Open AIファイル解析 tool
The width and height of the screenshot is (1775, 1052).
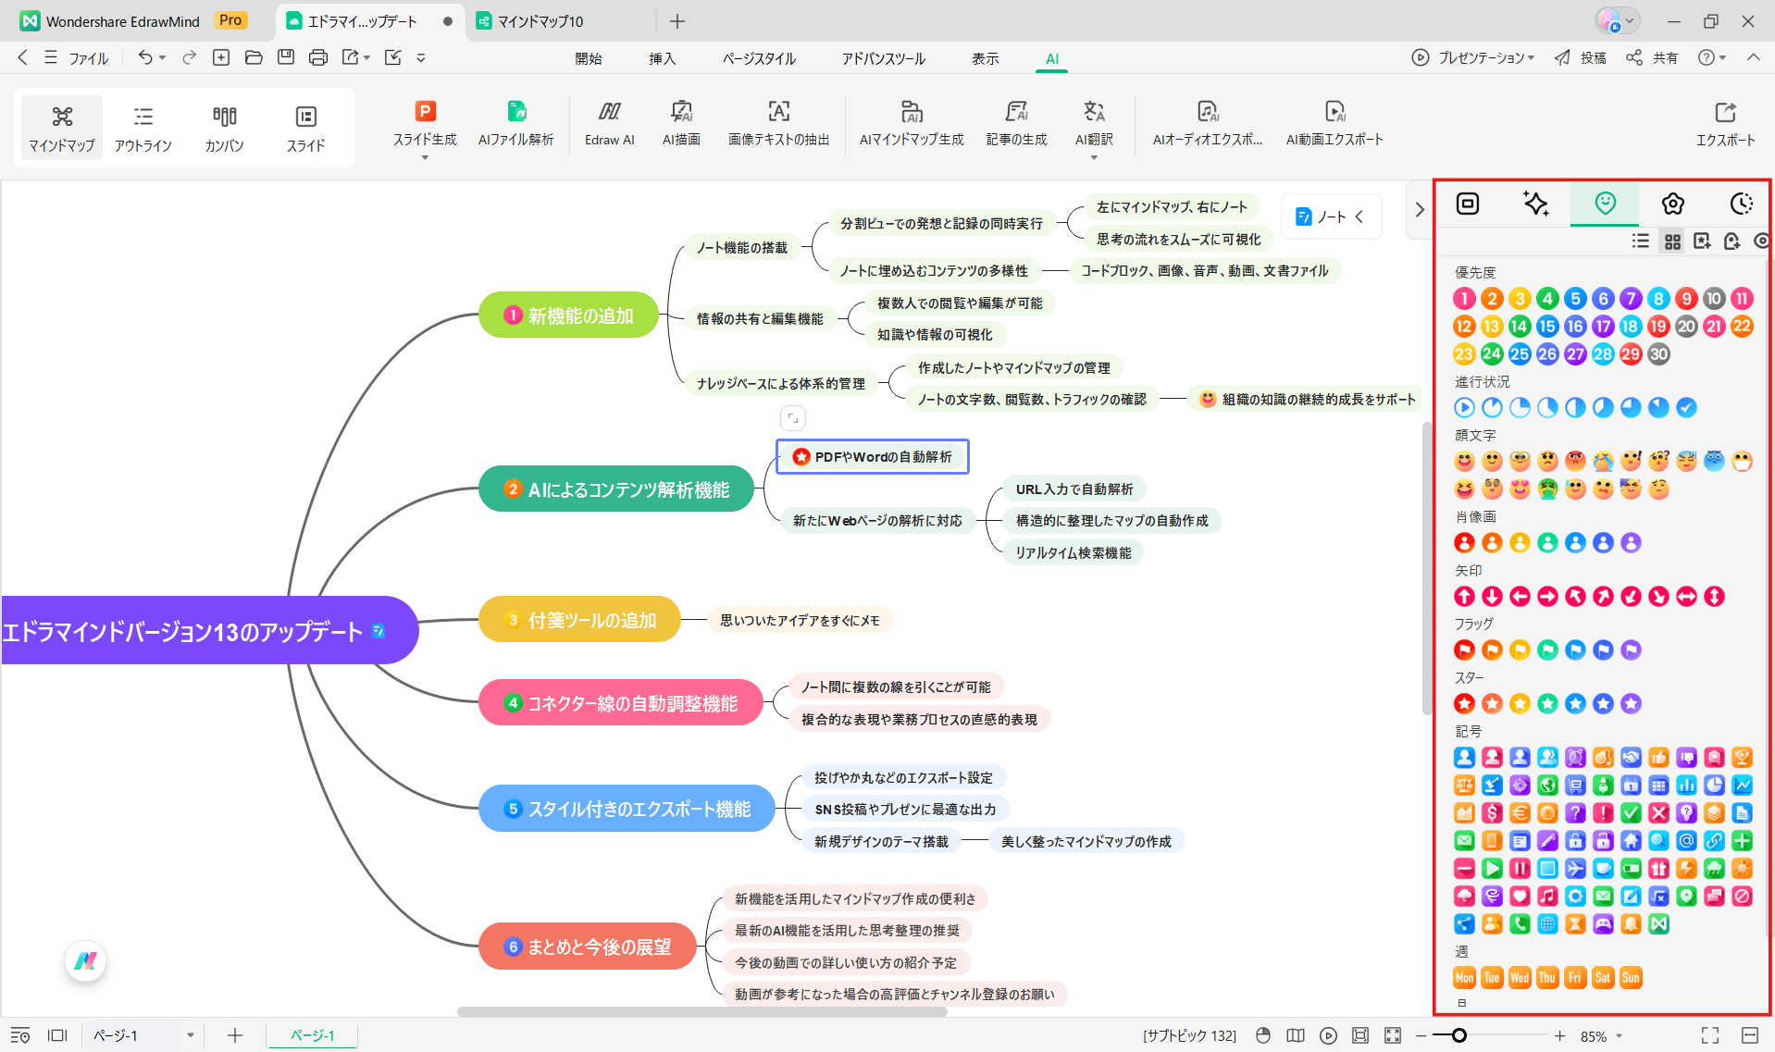pyautogui.click(x=515, y=124)
